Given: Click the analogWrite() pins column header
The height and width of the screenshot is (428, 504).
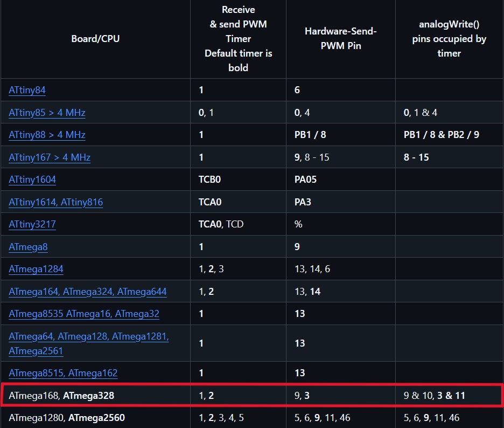Looking at the screenshot, I should [x=449, y=39].
